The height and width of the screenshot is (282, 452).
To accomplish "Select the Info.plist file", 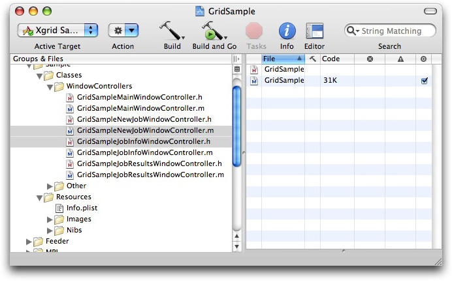I will click(x=82, y=208).
